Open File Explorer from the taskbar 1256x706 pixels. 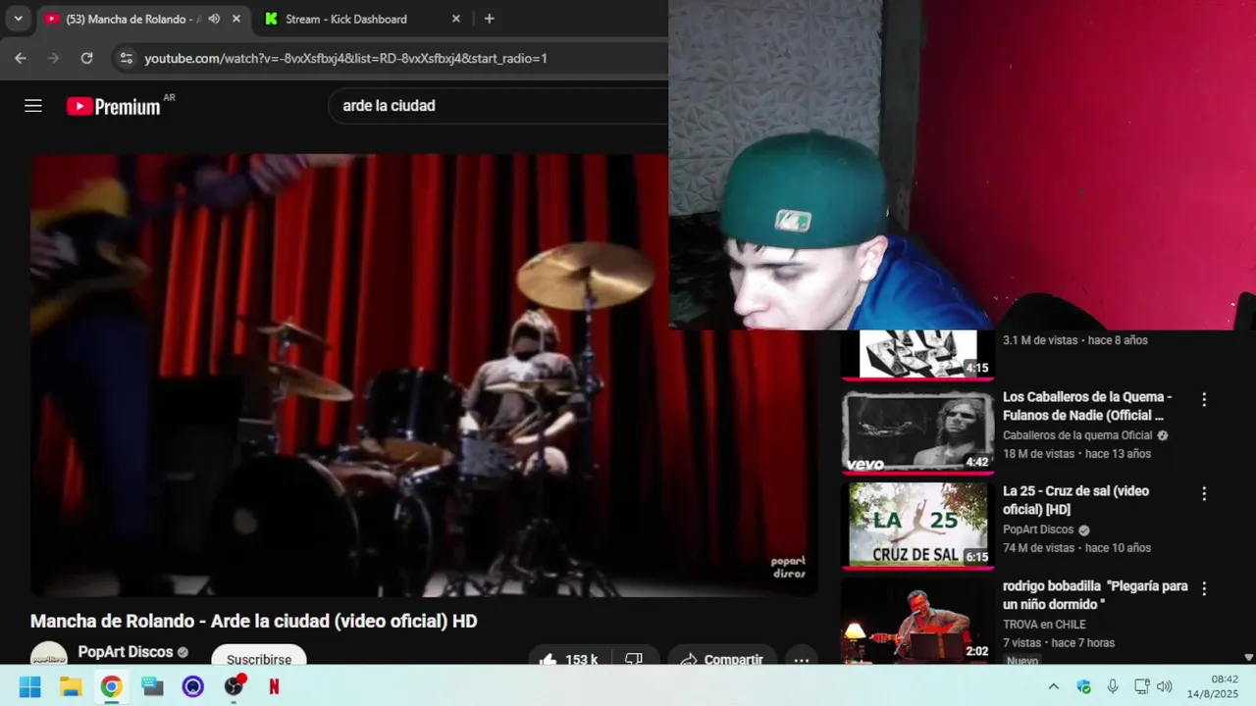(71, 686)
